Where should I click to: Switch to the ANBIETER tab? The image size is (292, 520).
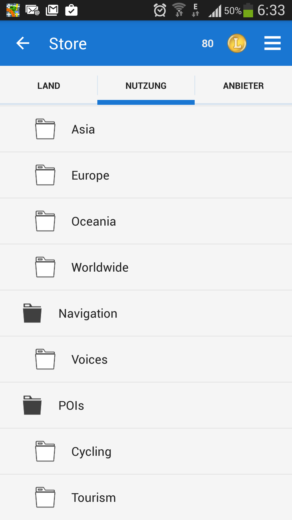pos(243,86)
